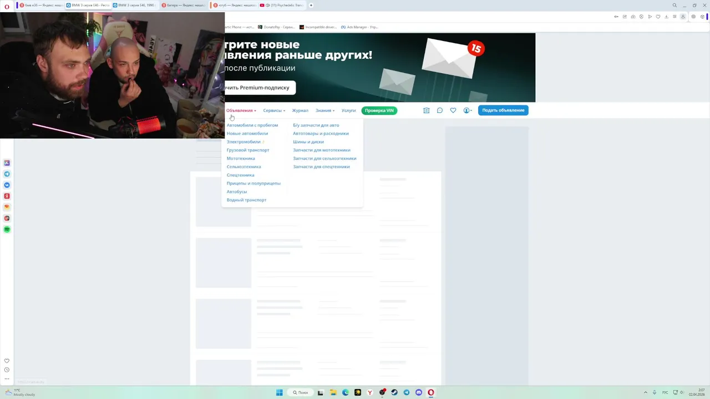Switch to the 'ютуб' Yandex search tab
Image resolution: width=710 pixels, height=399 pixels.
coord(234,5)
